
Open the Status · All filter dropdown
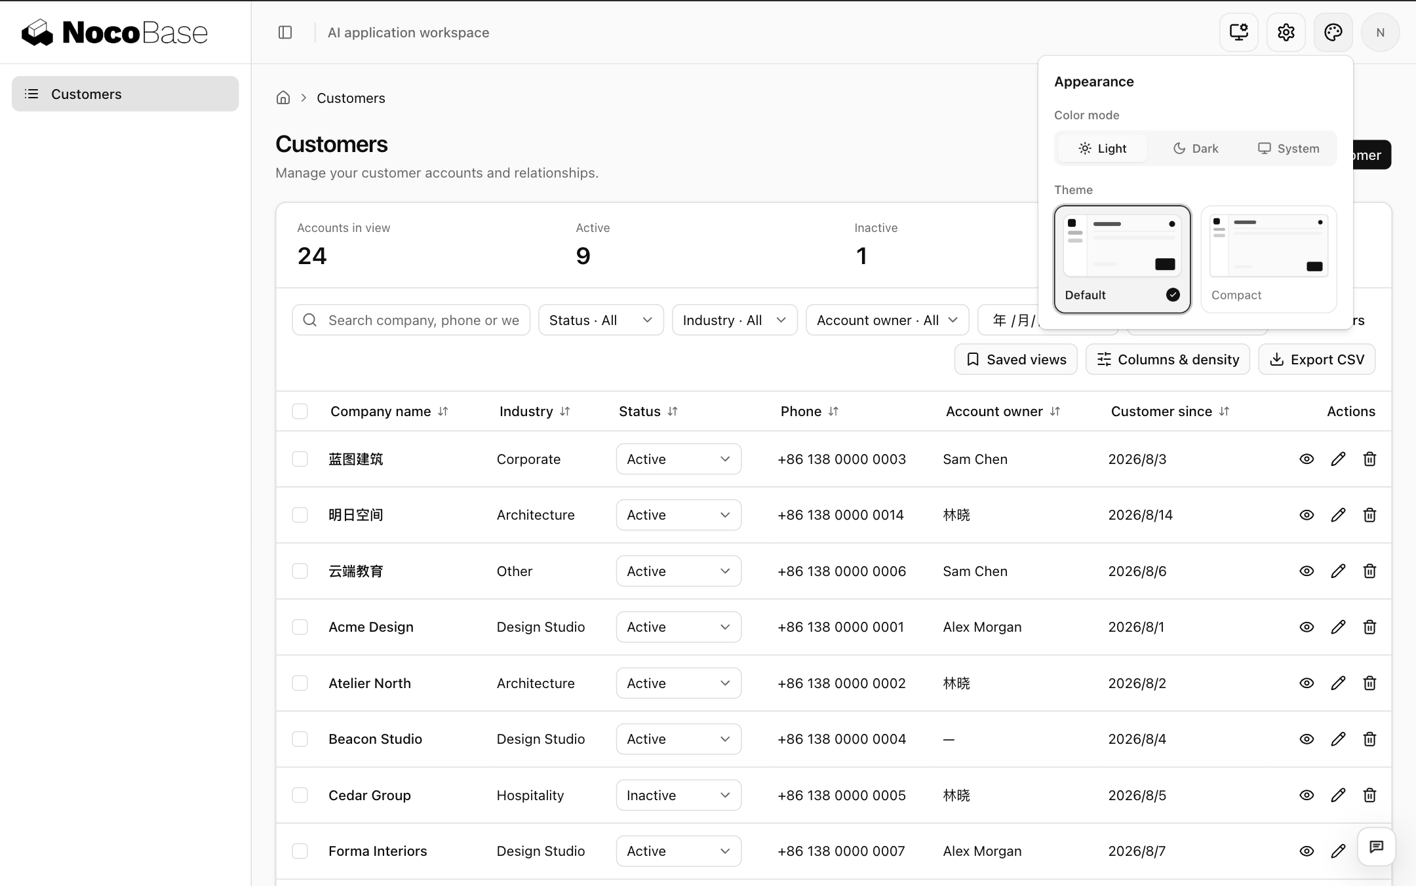pos(601,320)
